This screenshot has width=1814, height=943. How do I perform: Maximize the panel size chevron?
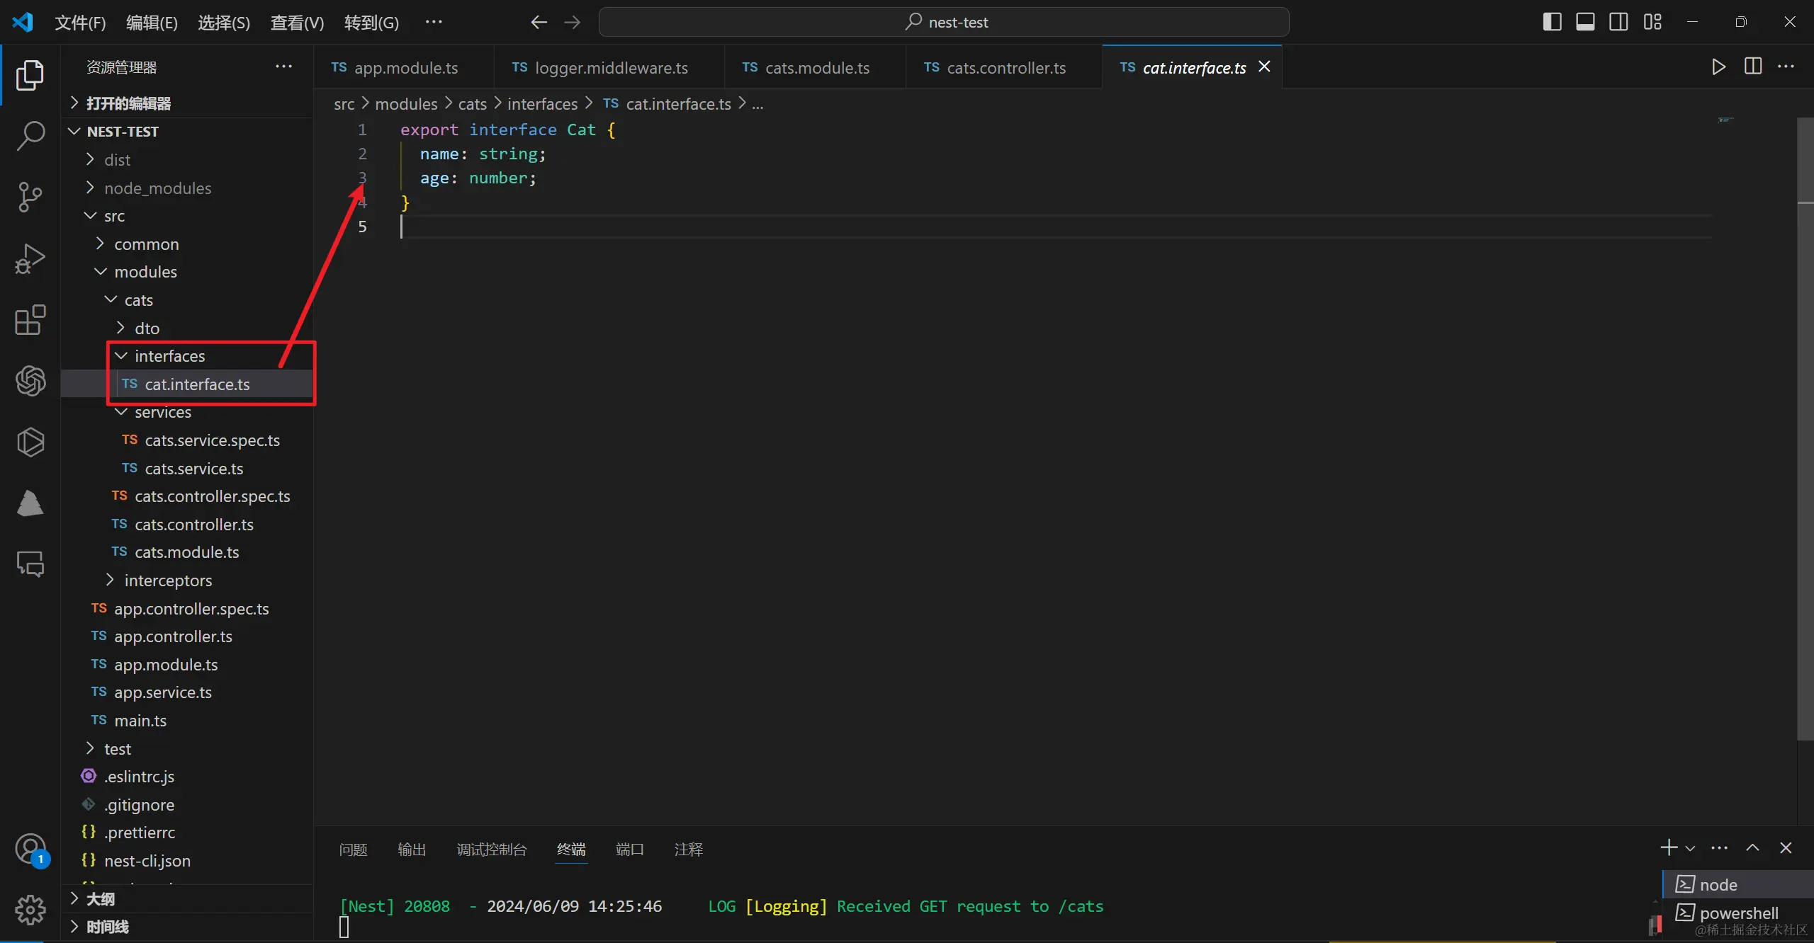1752,847
